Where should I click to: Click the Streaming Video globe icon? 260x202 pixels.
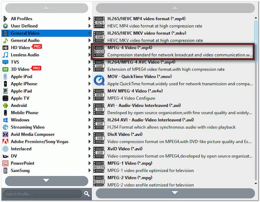[5, 127]
